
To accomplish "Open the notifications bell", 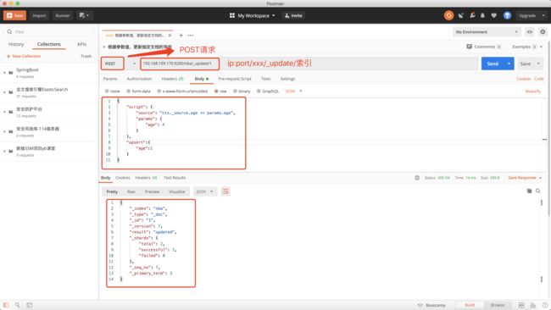I will point(482,15).
